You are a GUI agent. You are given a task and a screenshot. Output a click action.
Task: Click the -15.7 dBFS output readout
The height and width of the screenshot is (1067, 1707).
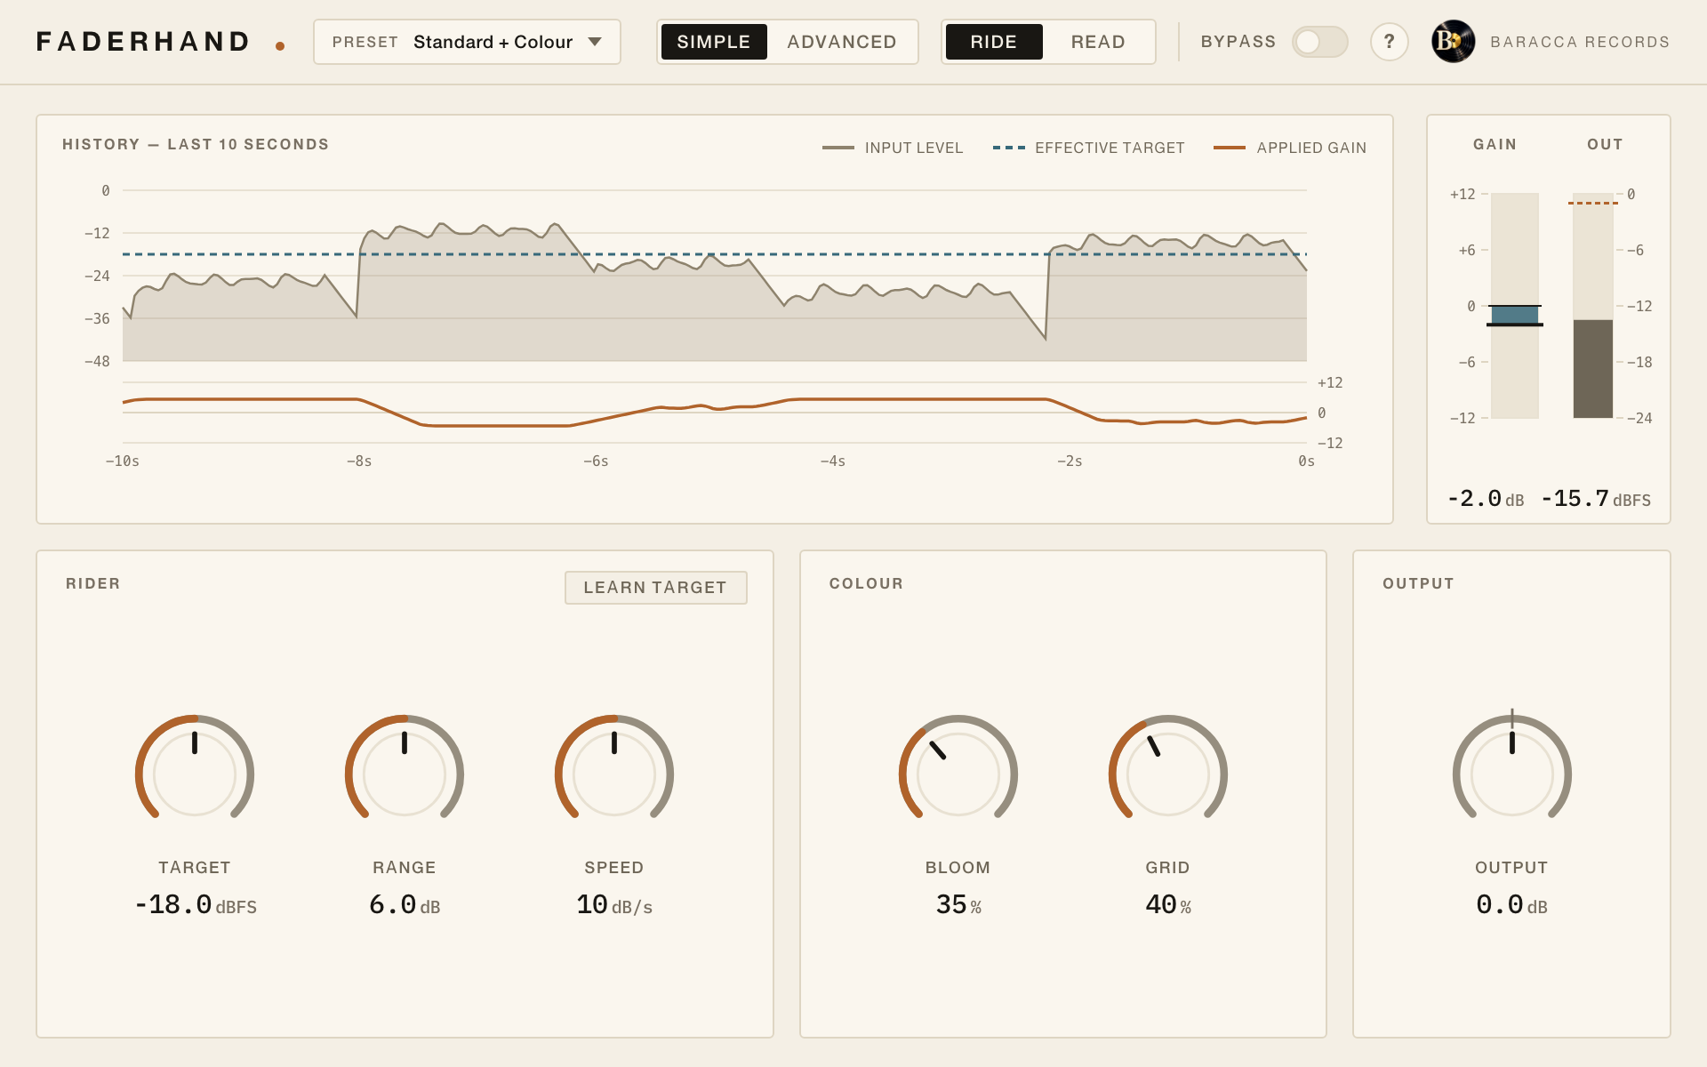[1596, 499]
